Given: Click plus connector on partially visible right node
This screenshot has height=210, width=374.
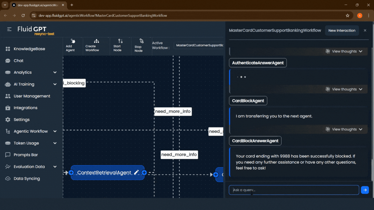Looking at the screenshot, I should [x=216, y=175].
